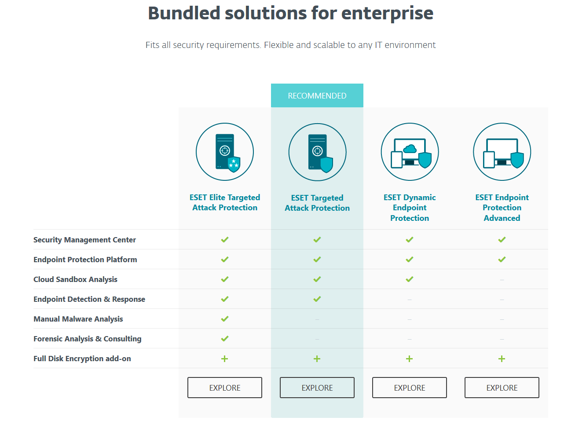Explore the recommended Targeted Attack Protection bundle

317,388
